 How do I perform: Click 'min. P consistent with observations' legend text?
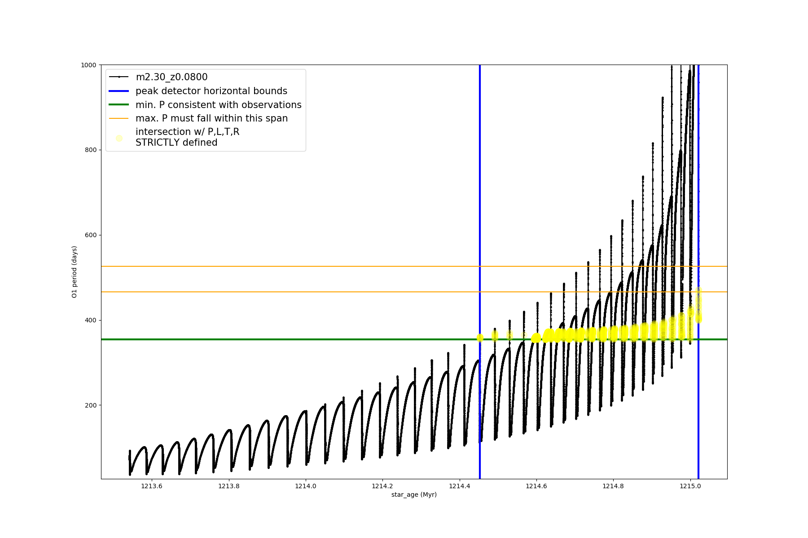pyautogui.click(x=219, y=105)
